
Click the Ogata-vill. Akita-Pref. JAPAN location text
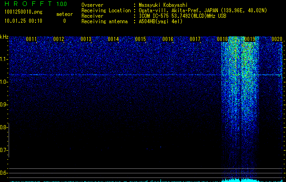(203, 10)
